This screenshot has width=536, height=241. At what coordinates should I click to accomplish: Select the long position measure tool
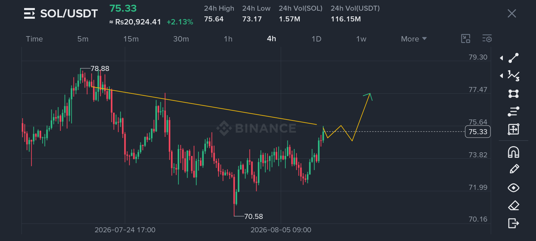[x=514, y=129]
